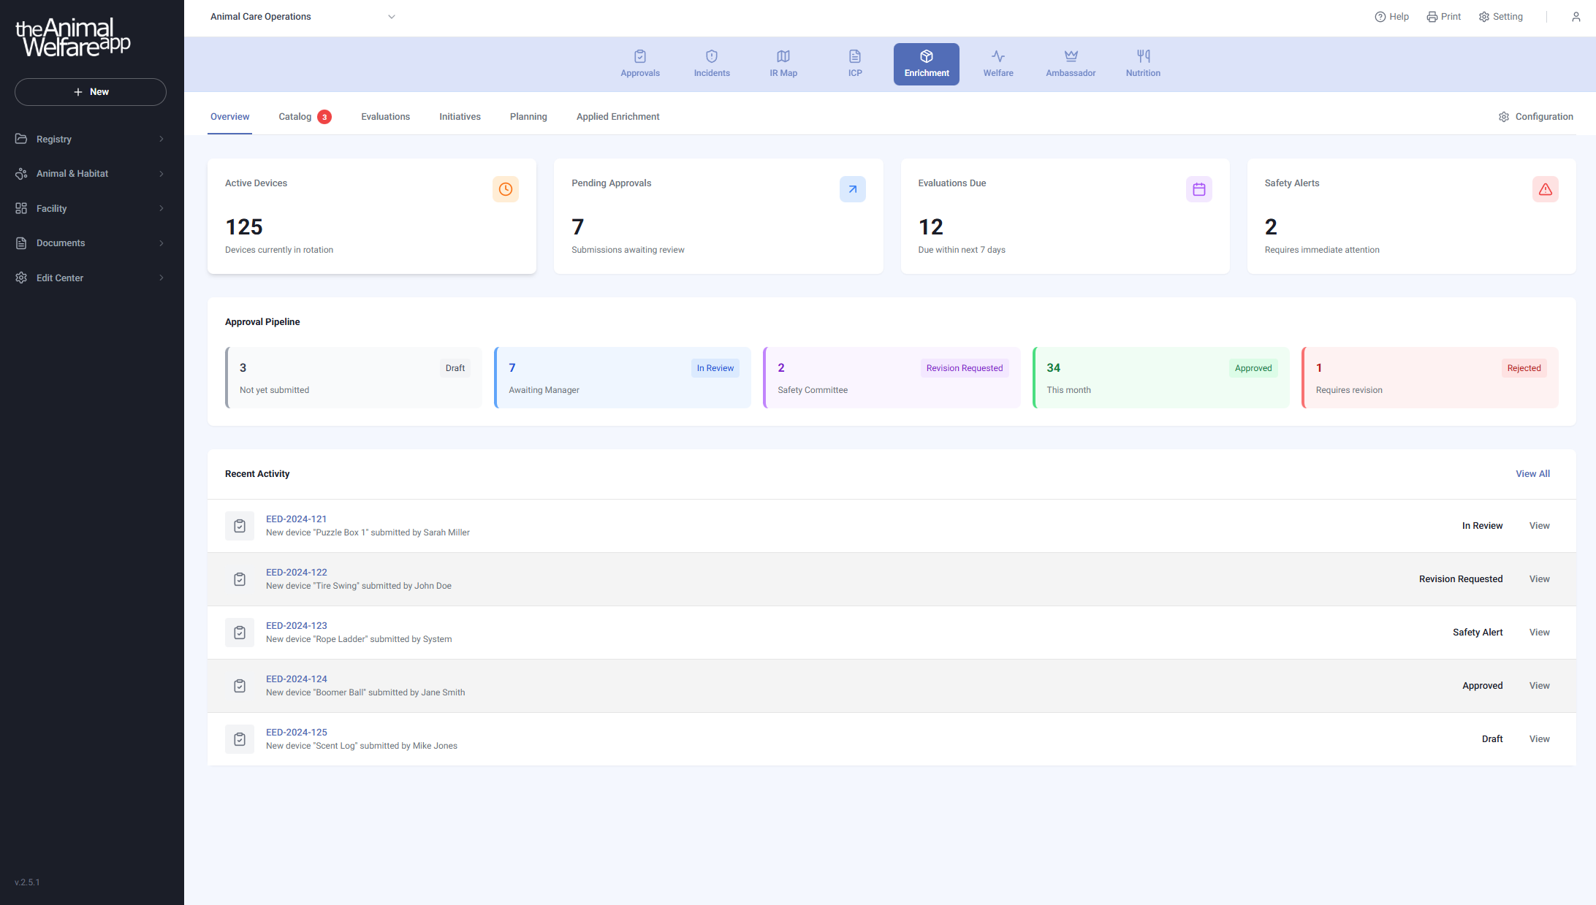The image size is (1596, 905).
Task: Click View All in Recent Activity
Action: 1532,473
